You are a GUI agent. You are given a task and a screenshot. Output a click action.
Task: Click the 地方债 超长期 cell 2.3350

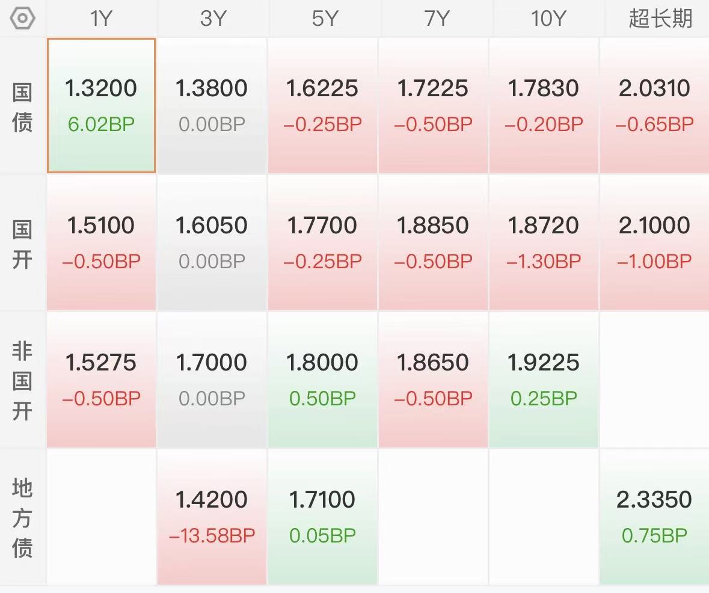[654, 517]
